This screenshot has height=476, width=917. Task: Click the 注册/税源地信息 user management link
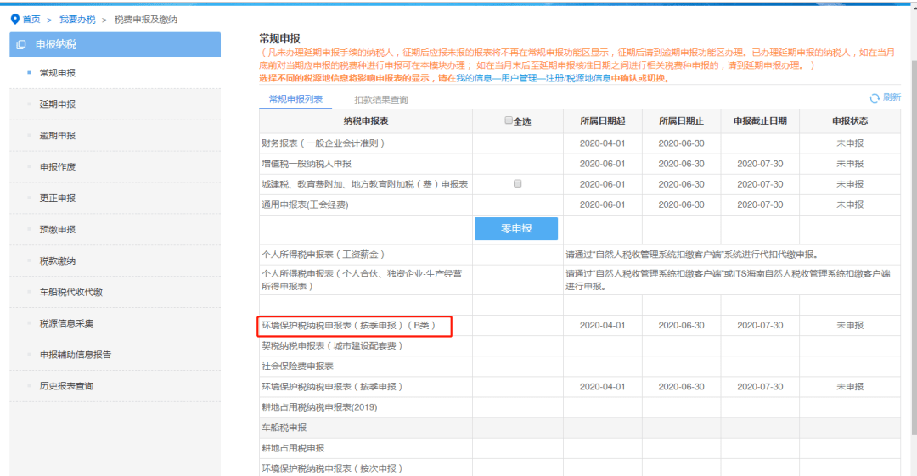pos(578,78)
